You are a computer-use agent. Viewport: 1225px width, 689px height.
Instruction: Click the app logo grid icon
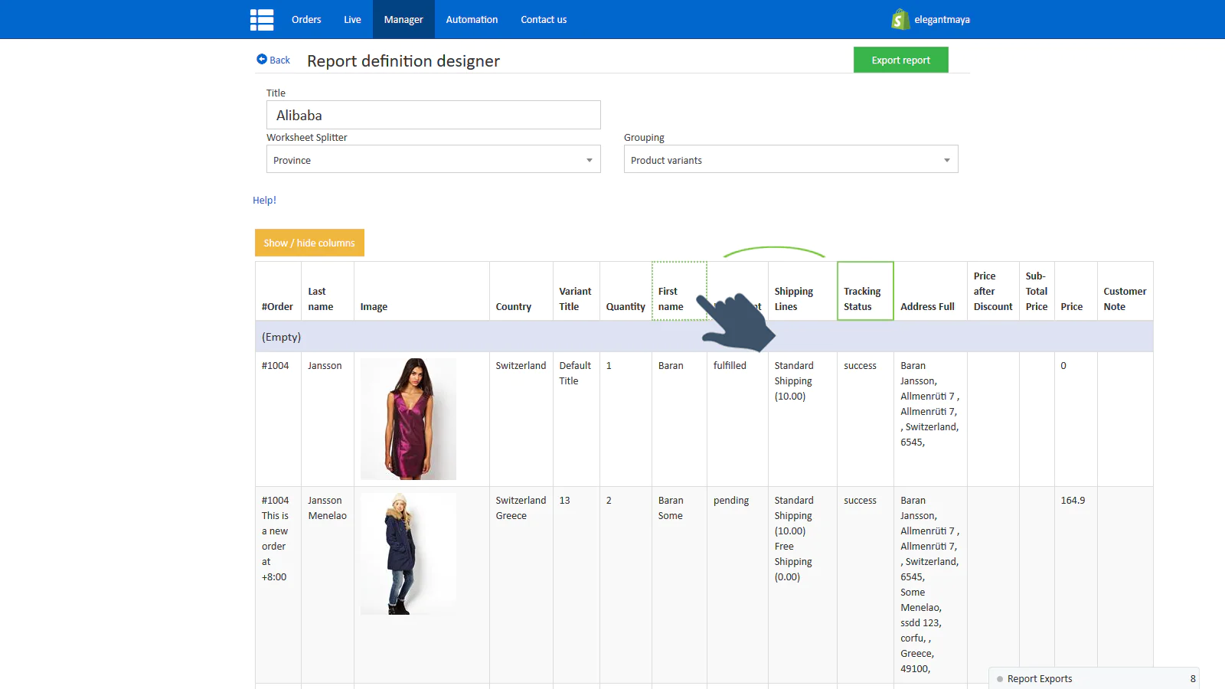point(261,20)
